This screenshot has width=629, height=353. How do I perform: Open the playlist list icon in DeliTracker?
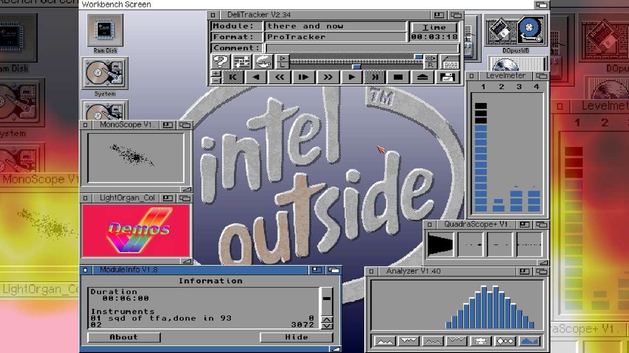pos(450,62)
